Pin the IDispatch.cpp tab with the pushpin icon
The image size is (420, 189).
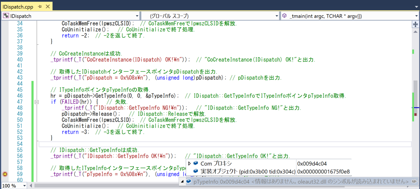pos(40,7)
